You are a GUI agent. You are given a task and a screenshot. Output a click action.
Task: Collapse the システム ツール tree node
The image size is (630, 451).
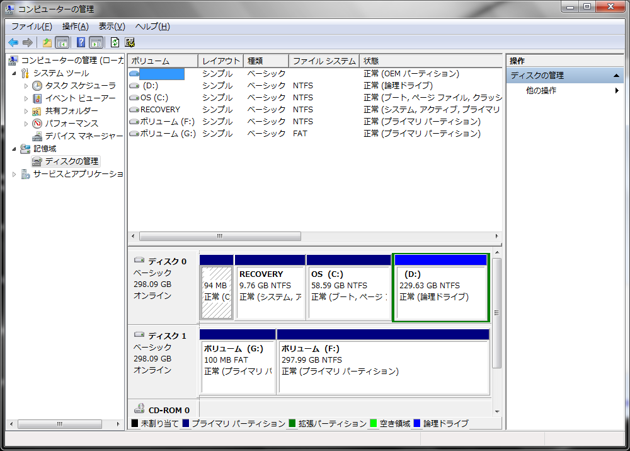(14, 74)
